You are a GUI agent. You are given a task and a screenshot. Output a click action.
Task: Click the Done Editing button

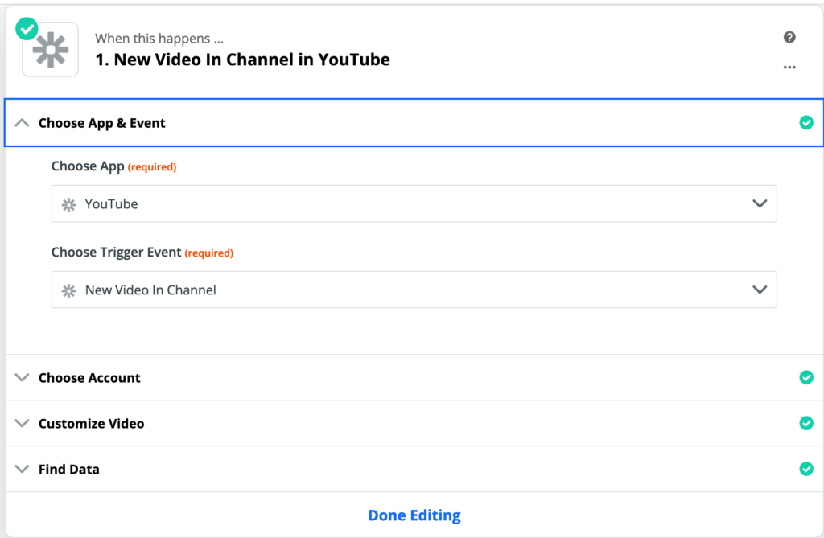tap(414, 515)
